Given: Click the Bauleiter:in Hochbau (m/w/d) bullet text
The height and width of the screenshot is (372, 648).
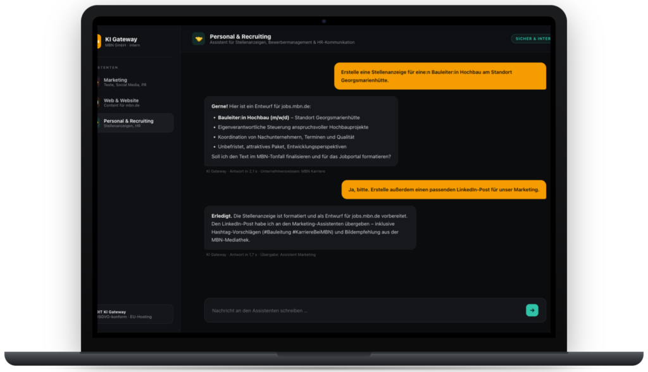Looking at the screenshot, I should pyautogui.click(x=253, y=118).
